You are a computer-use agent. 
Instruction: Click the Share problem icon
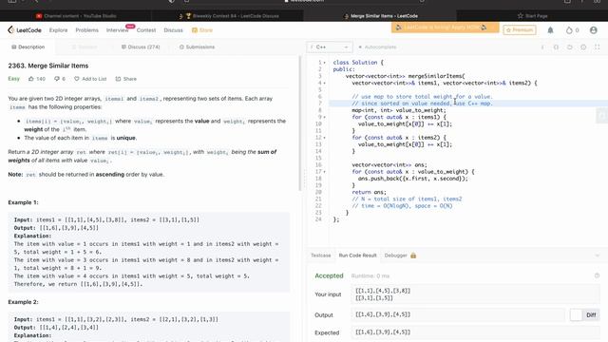coord(118,79)
